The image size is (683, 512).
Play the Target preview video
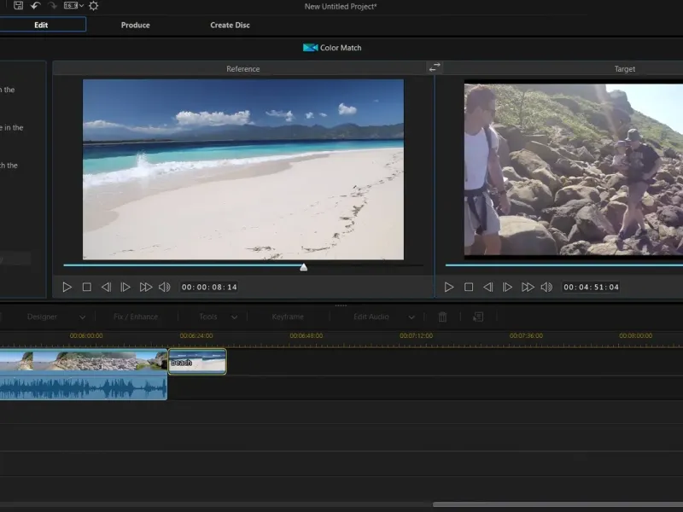(449, 288)
